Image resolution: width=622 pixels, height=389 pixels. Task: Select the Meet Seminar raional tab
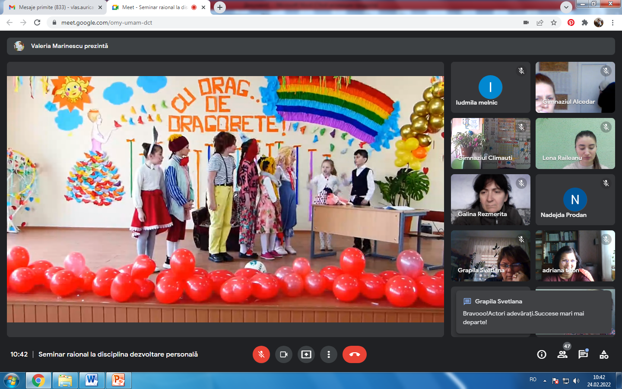(153, 7)
